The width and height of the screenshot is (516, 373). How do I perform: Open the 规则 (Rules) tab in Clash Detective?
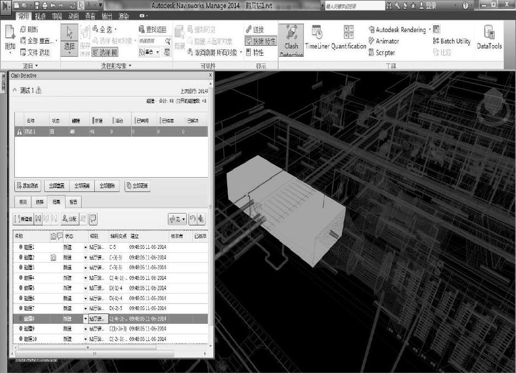click(x=23, y=202)
